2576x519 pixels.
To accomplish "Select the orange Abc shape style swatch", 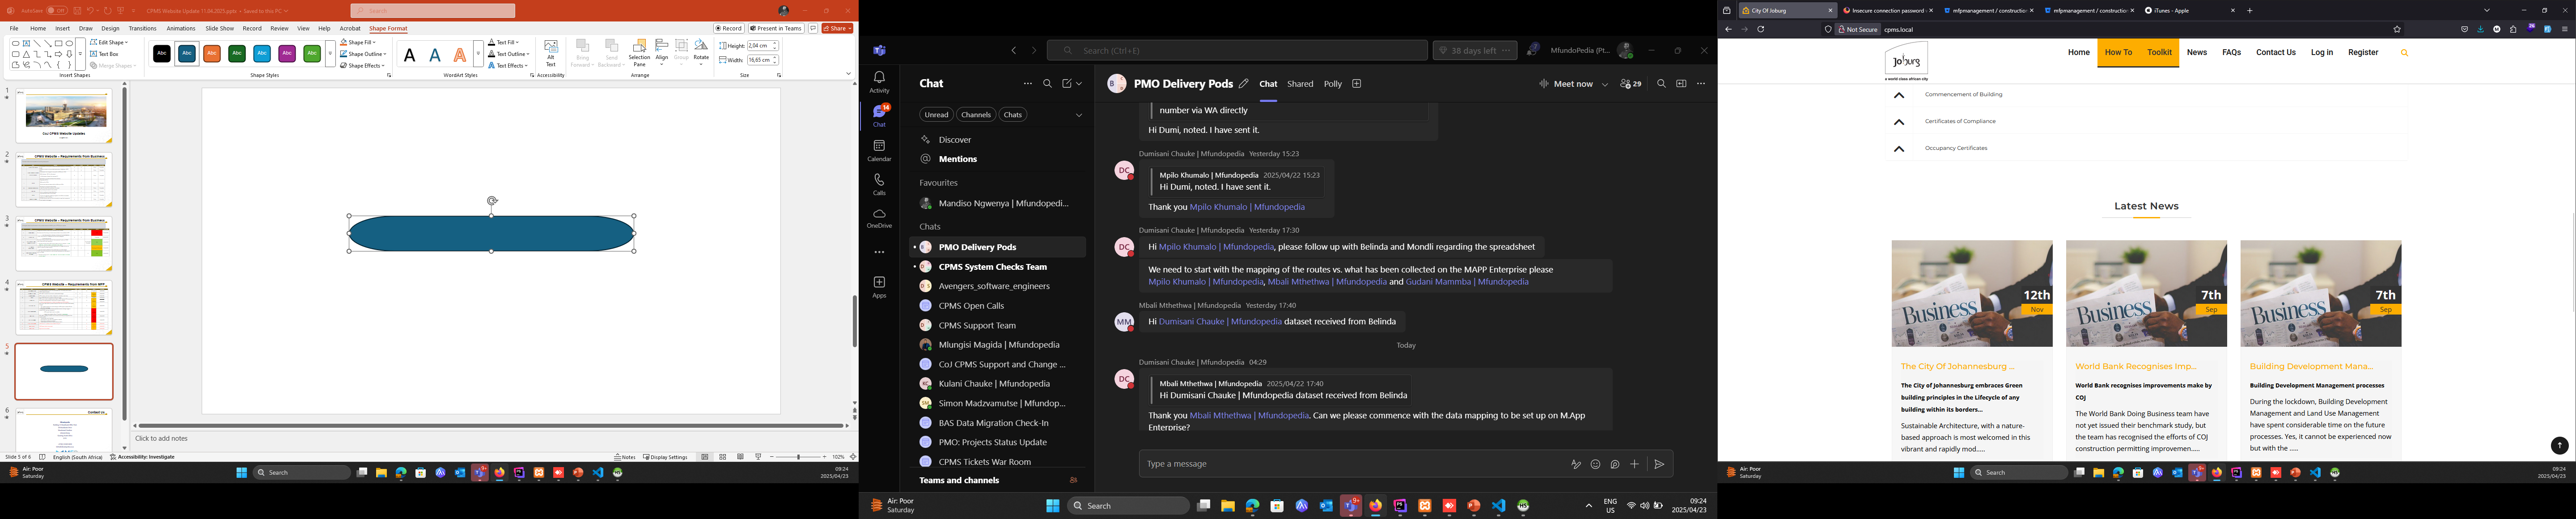I will coord(212,54).
